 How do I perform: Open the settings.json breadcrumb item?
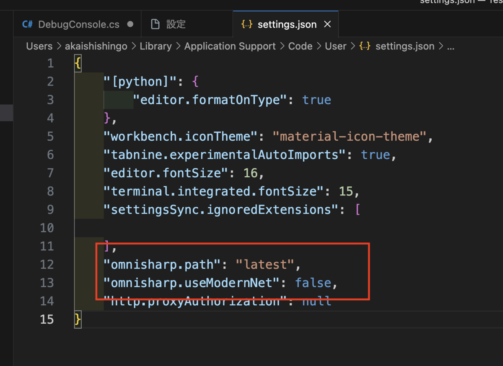tap(404, 46)
